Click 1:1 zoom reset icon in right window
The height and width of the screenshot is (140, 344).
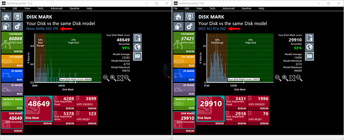[299, 78]
